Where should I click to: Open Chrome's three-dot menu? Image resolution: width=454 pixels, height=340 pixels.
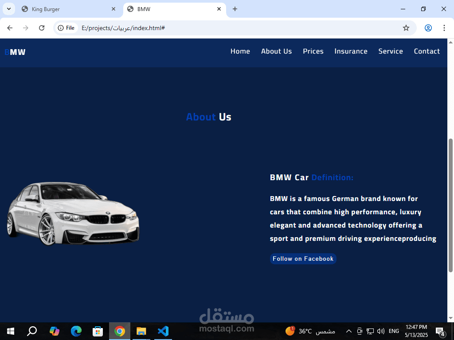click(x=444, y=28)
